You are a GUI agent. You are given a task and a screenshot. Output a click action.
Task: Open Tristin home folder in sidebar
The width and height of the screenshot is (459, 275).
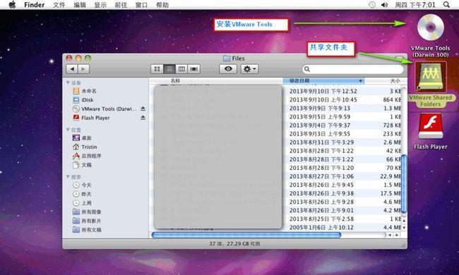tap(85, 147)
